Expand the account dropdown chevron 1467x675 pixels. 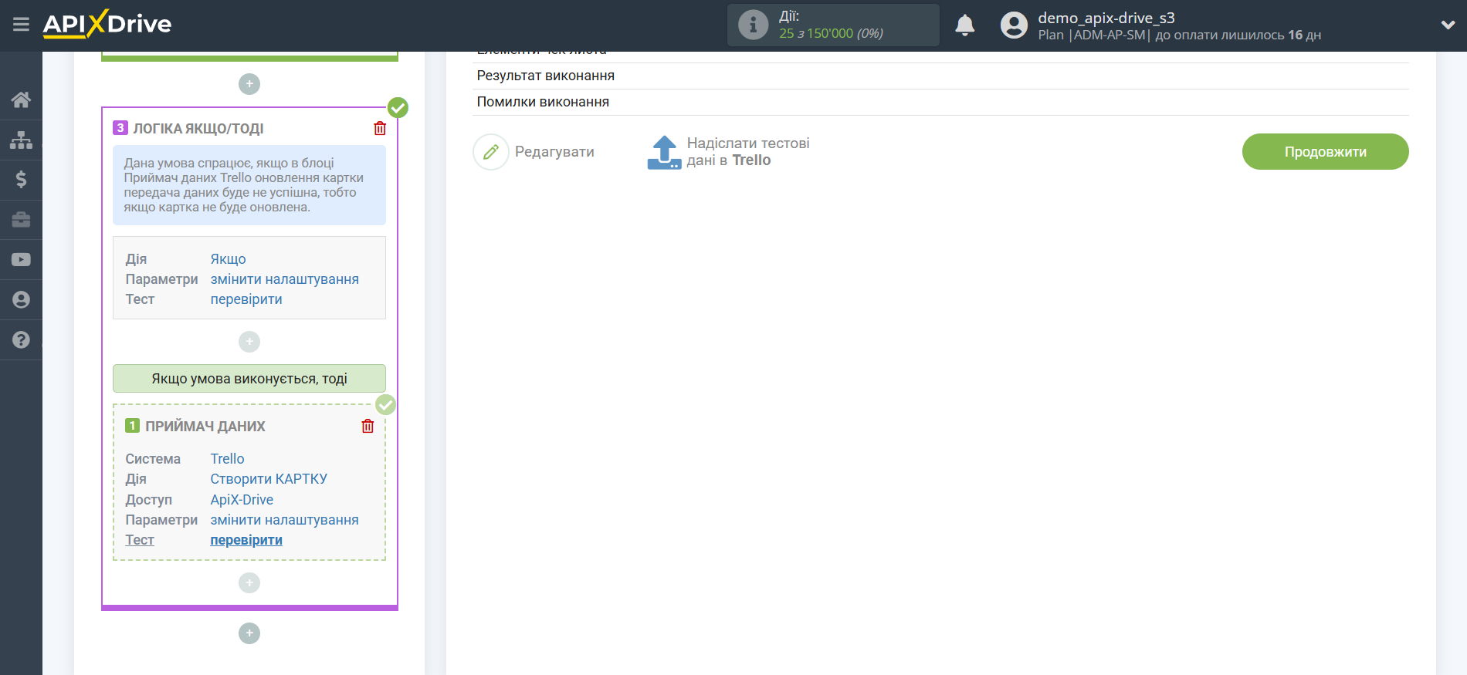pyautogui.click(x=1448, y=25)
